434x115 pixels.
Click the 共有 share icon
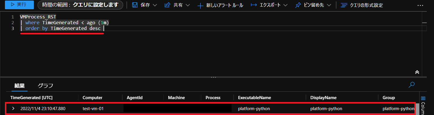coord(167,5)
